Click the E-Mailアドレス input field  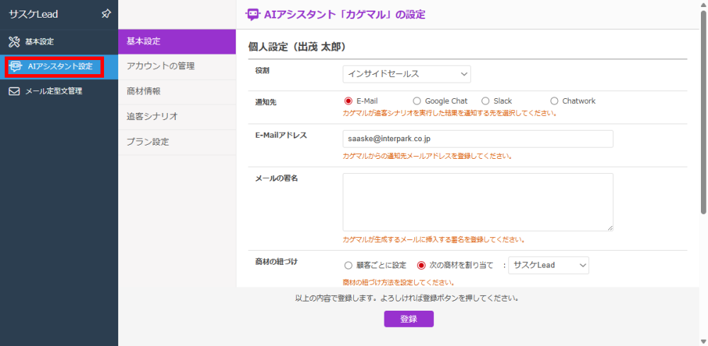click(478, 139)
